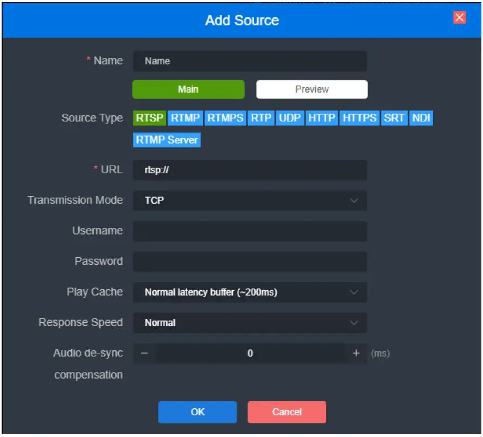Image resolution: width=483 pixels, height=437 pixels.
Task: Select the Preview stream toggle
Action: coord(312,89)
